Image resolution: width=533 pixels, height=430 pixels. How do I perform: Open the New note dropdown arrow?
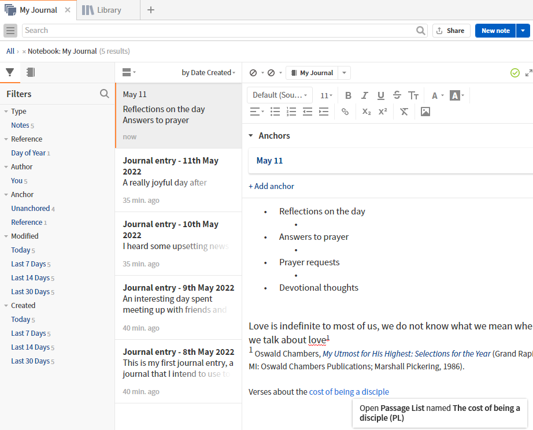click(523, 31)
